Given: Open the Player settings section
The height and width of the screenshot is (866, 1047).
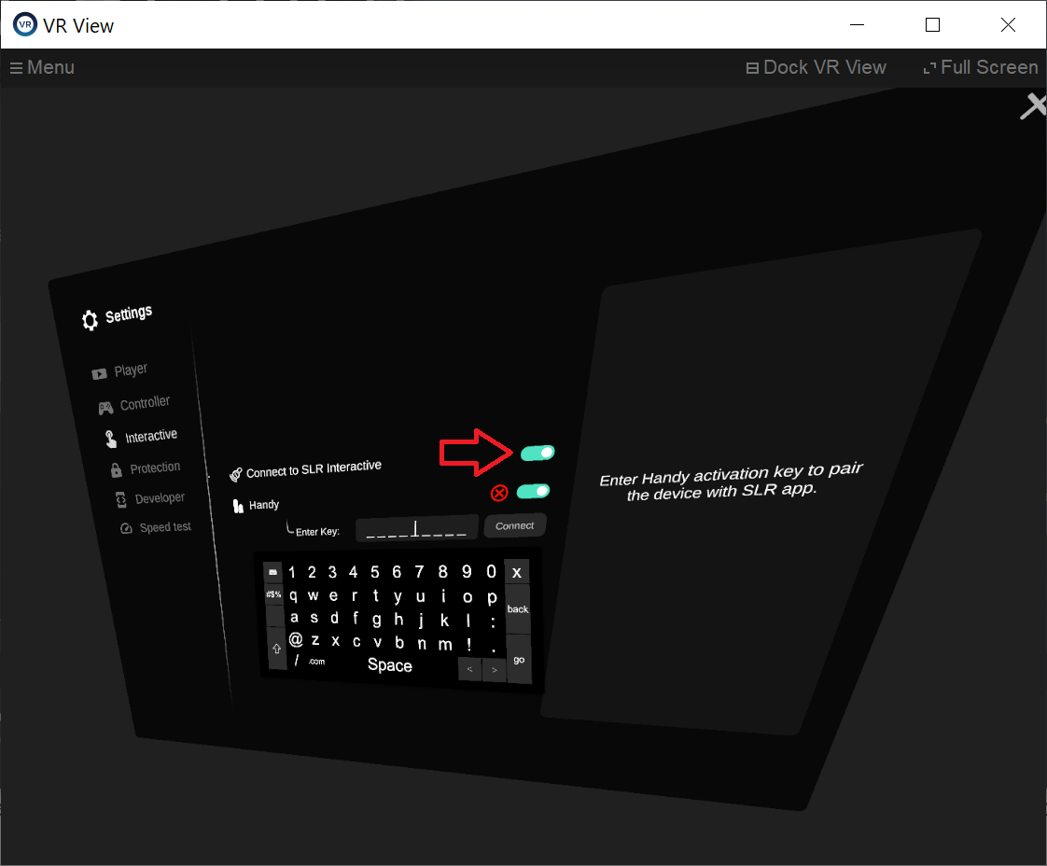Looking at the screenshot, I should pos(120,371).
